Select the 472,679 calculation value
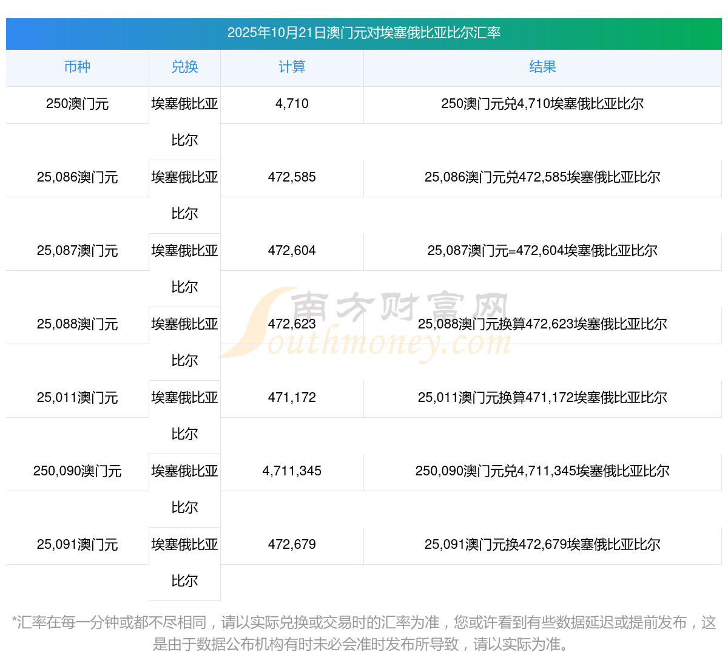Viewport: 728px width, 663px height. point(292,545)
